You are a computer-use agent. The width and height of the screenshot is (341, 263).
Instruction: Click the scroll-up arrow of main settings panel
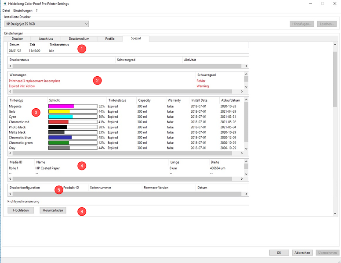(335, 44)
